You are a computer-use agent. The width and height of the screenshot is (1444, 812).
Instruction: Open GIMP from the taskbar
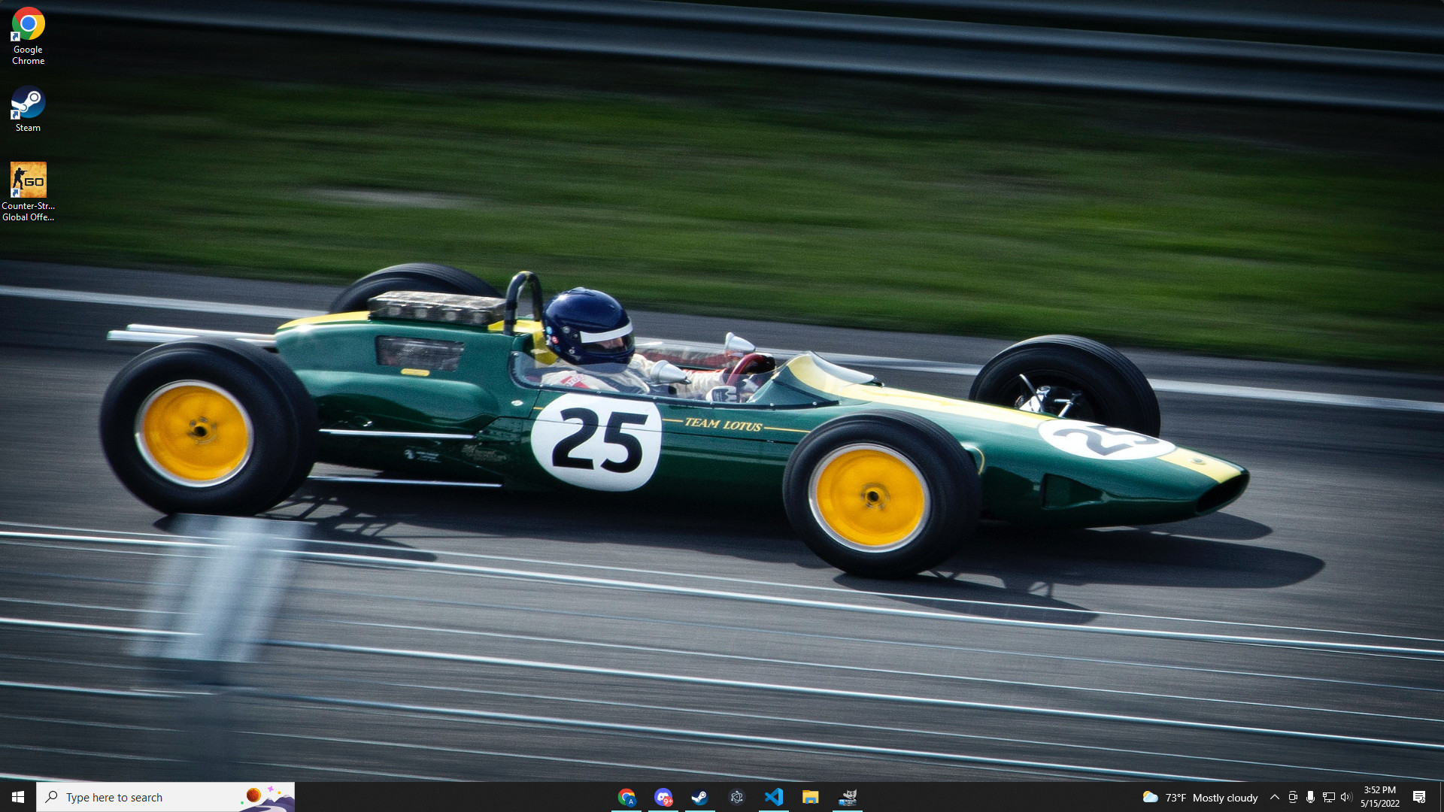point(848,797)
